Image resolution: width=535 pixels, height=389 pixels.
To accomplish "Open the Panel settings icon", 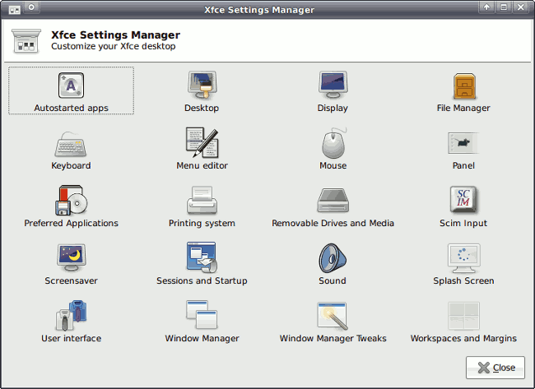I will 463,143.
